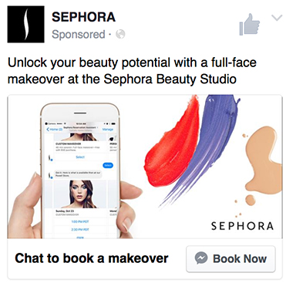Tap the blue Select chat bubble on phone

108,165
